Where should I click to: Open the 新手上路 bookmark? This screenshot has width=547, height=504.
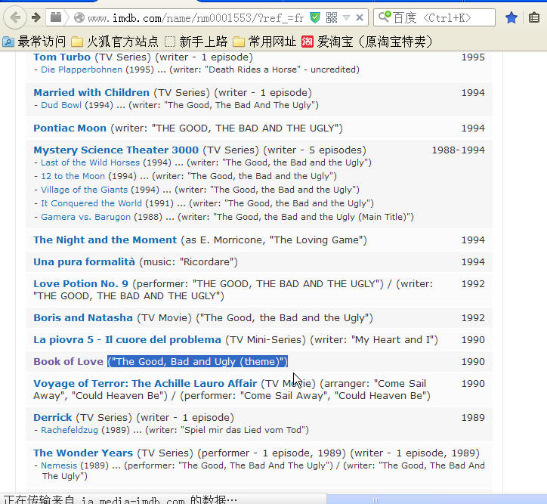[196, 42]
